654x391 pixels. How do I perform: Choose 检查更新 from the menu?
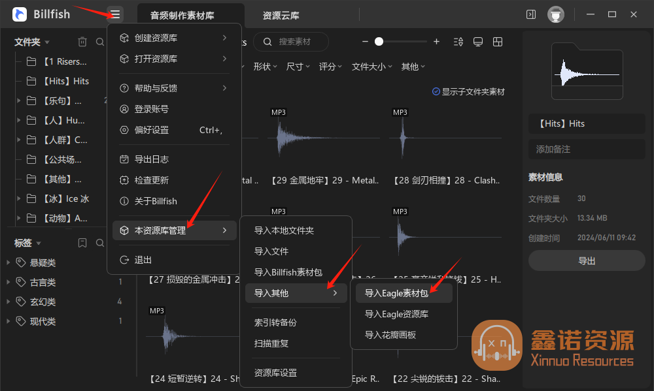175,180
